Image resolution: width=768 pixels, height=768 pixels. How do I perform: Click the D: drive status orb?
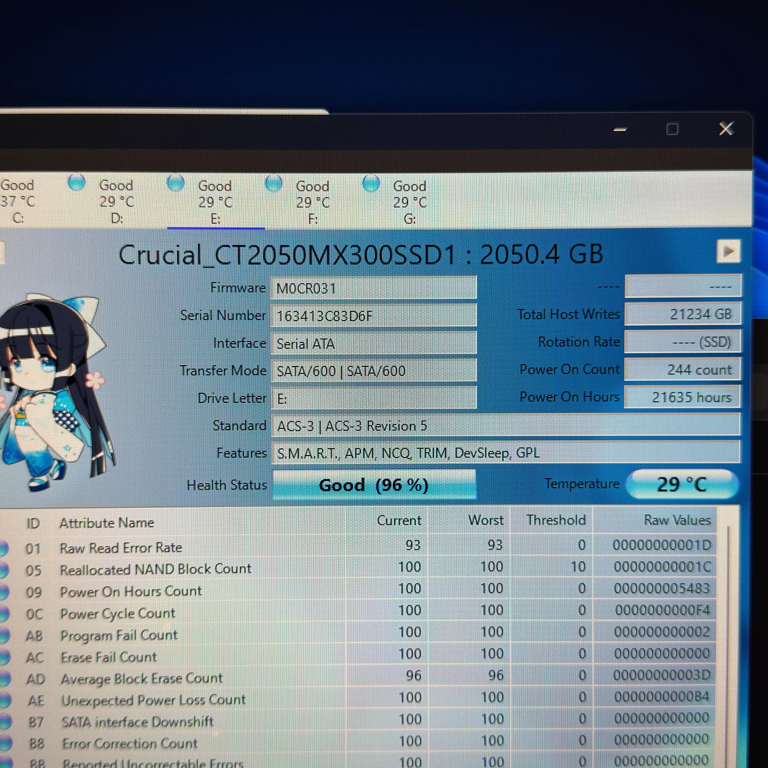click(77, 183)
